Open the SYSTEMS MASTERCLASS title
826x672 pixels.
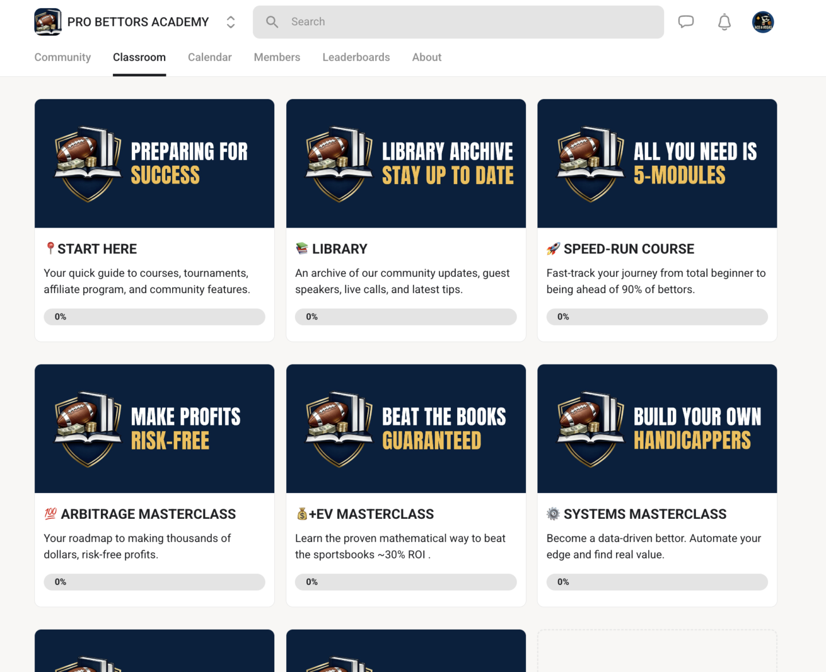[645, 514]
